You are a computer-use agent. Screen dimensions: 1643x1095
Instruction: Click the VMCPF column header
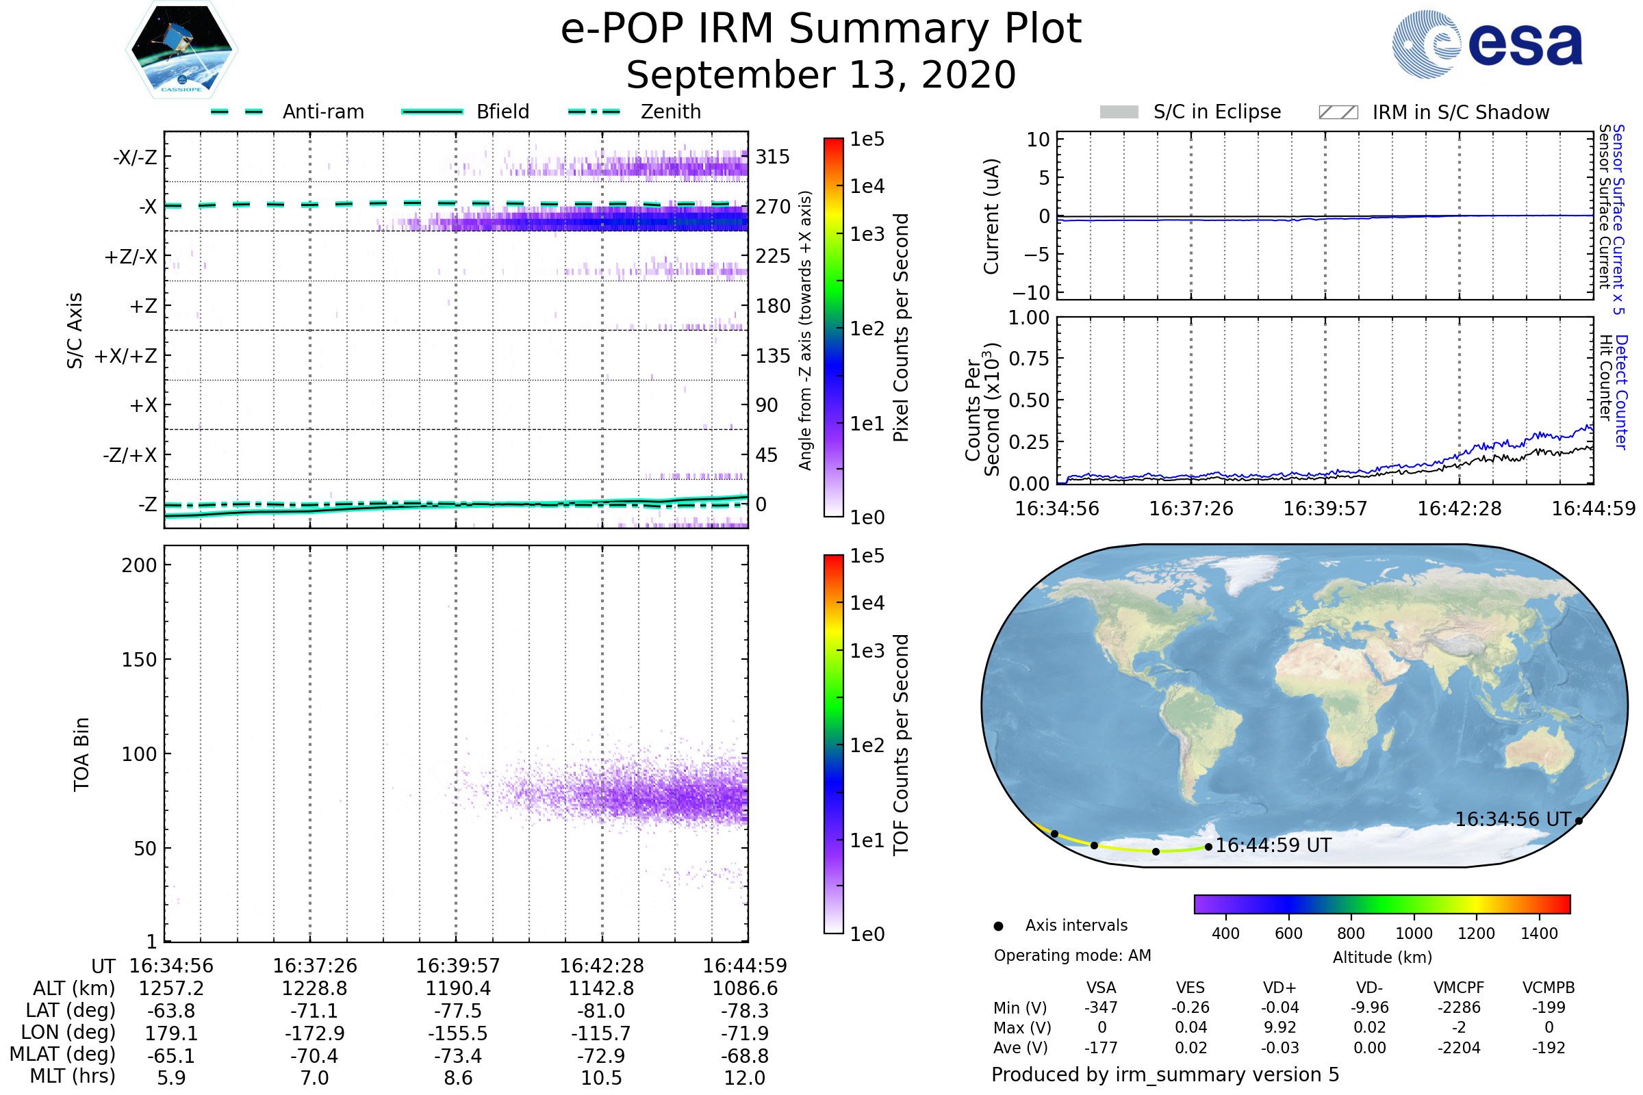1459,988
